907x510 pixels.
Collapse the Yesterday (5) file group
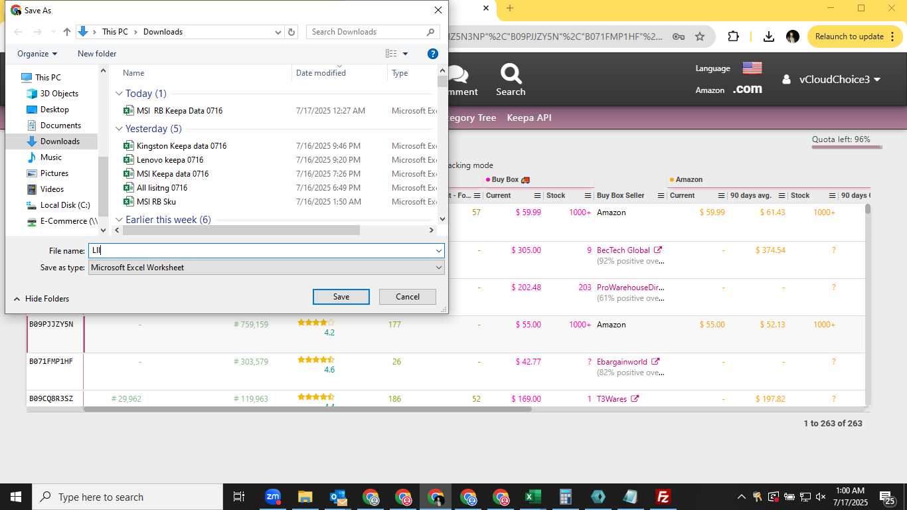pos(120,129)
